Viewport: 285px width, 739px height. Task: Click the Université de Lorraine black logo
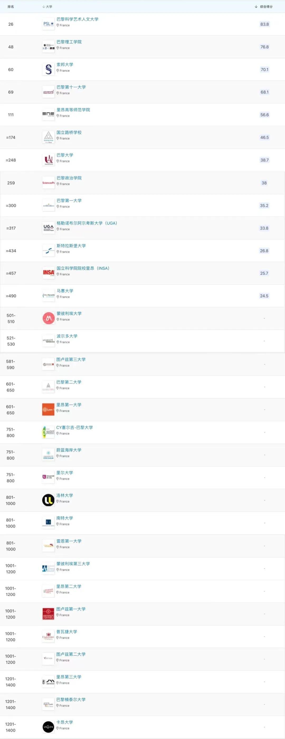[x=48, y=500]
